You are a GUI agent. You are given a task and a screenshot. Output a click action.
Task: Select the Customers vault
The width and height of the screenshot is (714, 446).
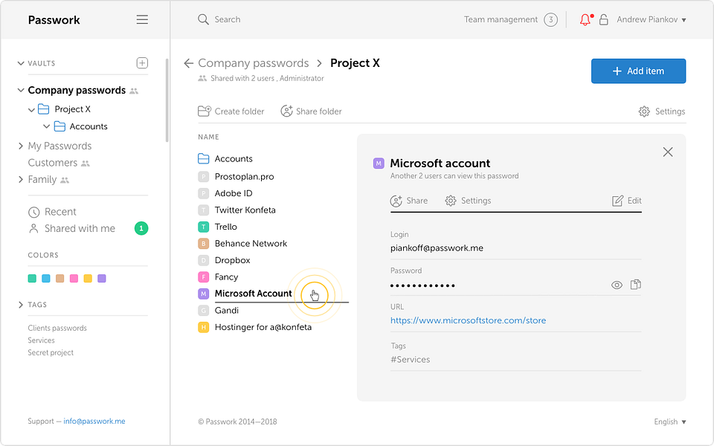pyautogui.click(x=53, y=163)
